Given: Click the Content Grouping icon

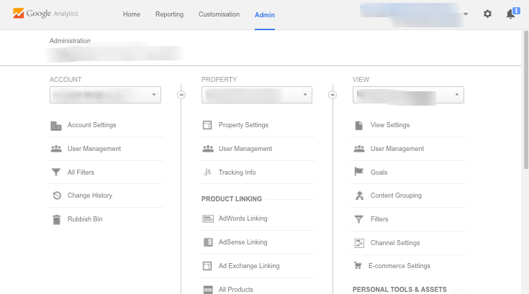Looking at the screenshot, I should click(x=359, y=196).
